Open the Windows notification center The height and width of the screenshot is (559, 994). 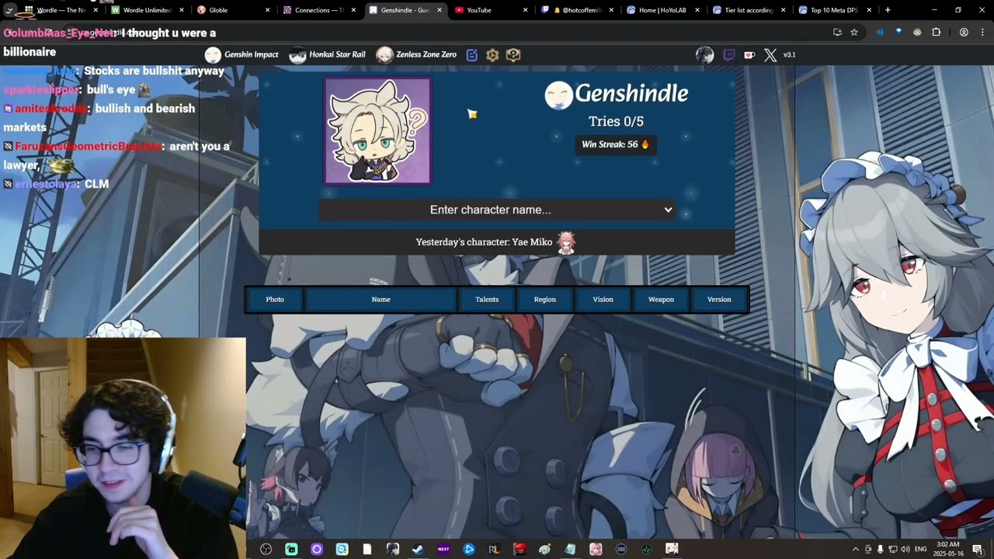coord(977,549)
